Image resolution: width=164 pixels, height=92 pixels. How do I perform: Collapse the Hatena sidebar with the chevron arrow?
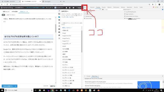59,11
